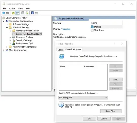Toggle Show/Hide Console Tree toolbar icon
The image size is (137, 123).
click(18, 13)
